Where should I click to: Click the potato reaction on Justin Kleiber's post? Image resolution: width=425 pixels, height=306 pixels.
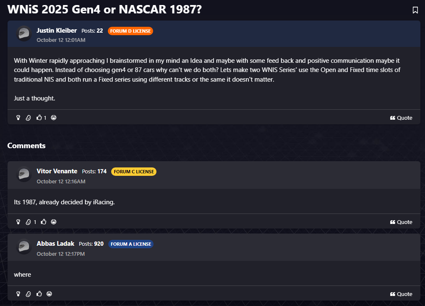(x=29, y=118)
